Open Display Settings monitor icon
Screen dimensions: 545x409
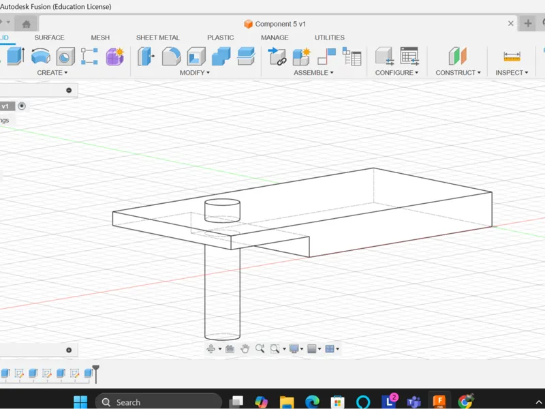pos(294,348)
